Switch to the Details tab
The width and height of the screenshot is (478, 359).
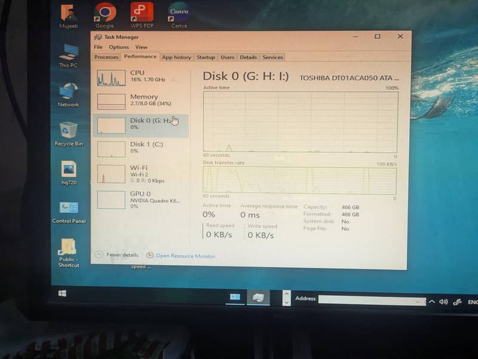[x=248, y=57]
